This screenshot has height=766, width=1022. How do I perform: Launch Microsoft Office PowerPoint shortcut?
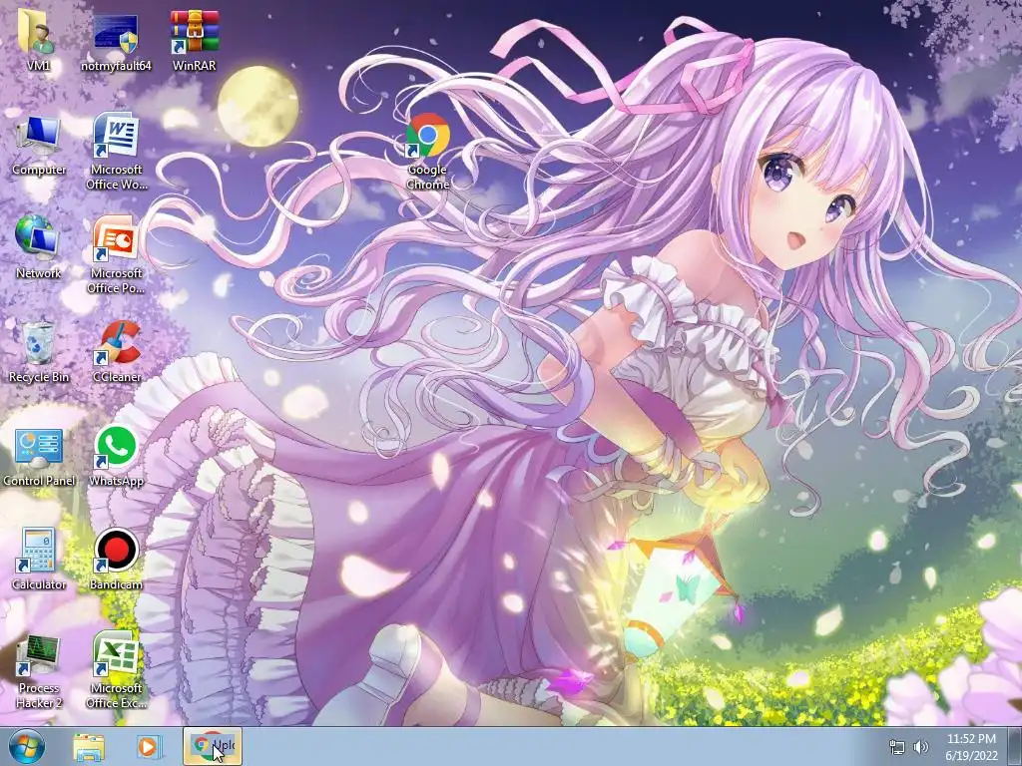pos(116,255)
